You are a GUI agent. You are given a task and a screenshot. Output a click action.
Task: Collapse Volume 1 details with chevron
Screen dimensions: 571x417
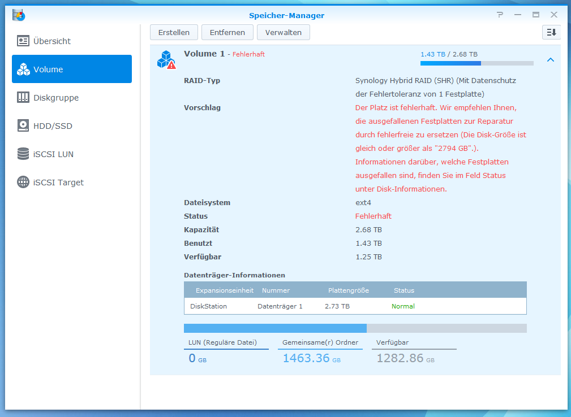point(550,60)
